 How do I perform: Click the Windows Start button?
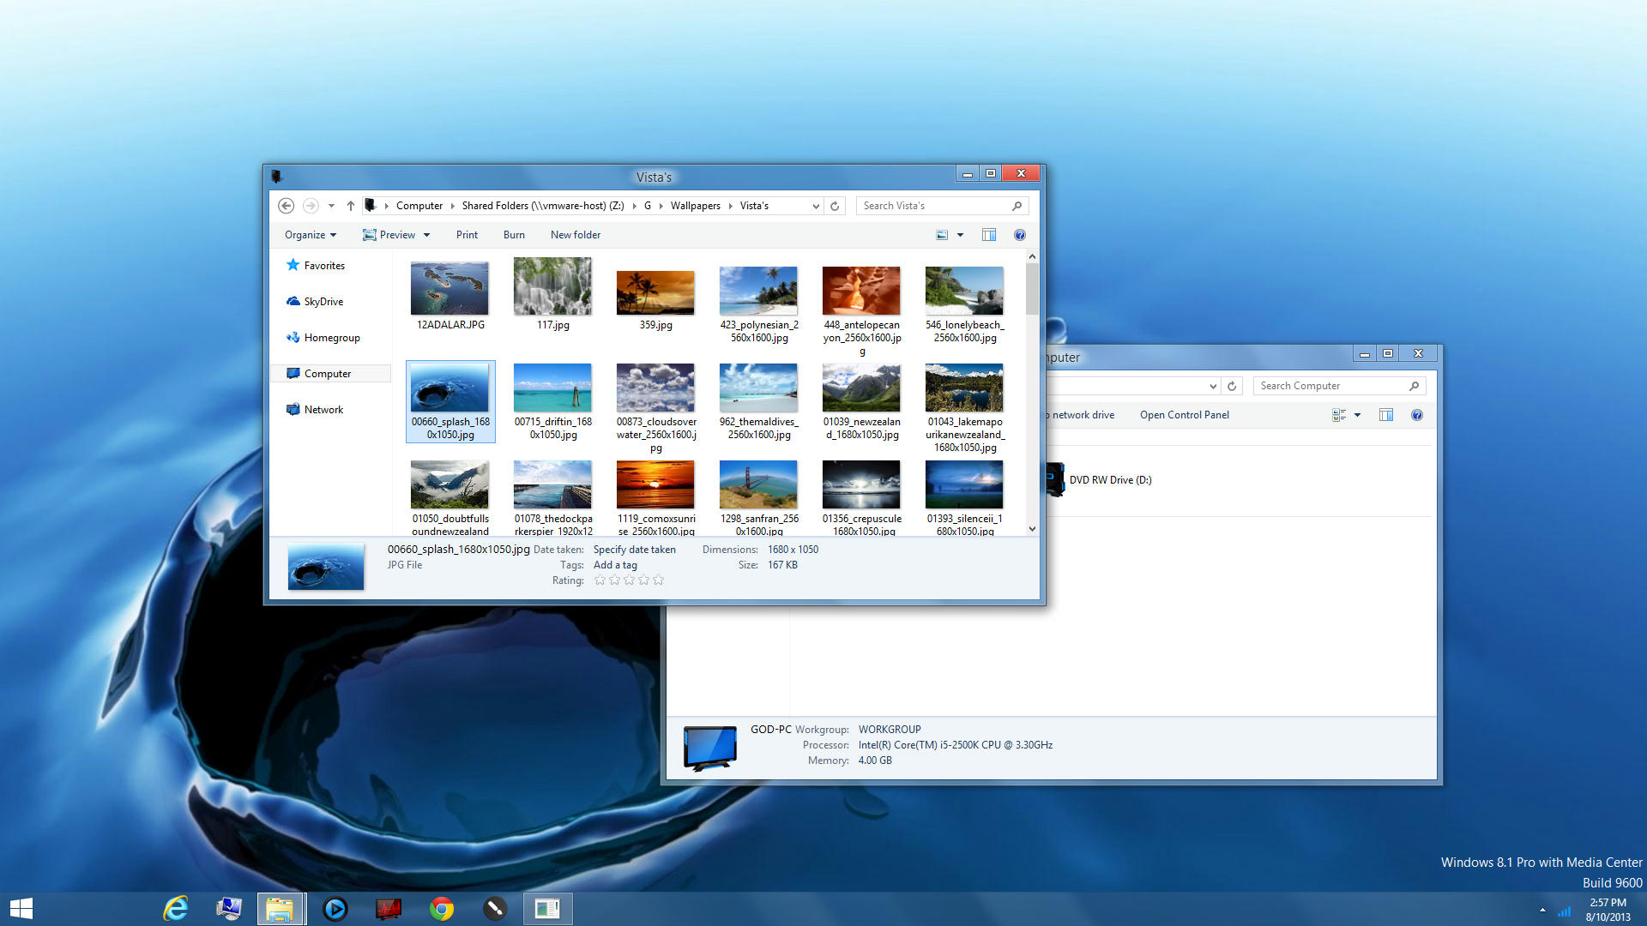point(21,908)
